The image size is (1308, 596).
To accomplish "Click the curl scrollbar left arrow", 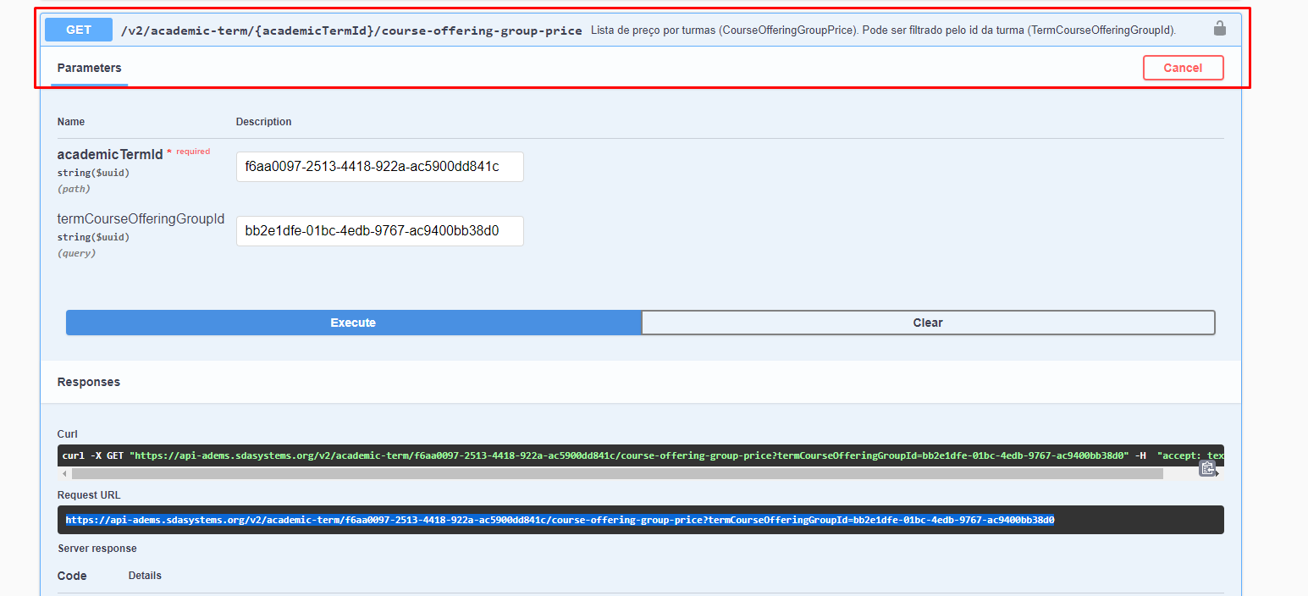I will (64, 474).
